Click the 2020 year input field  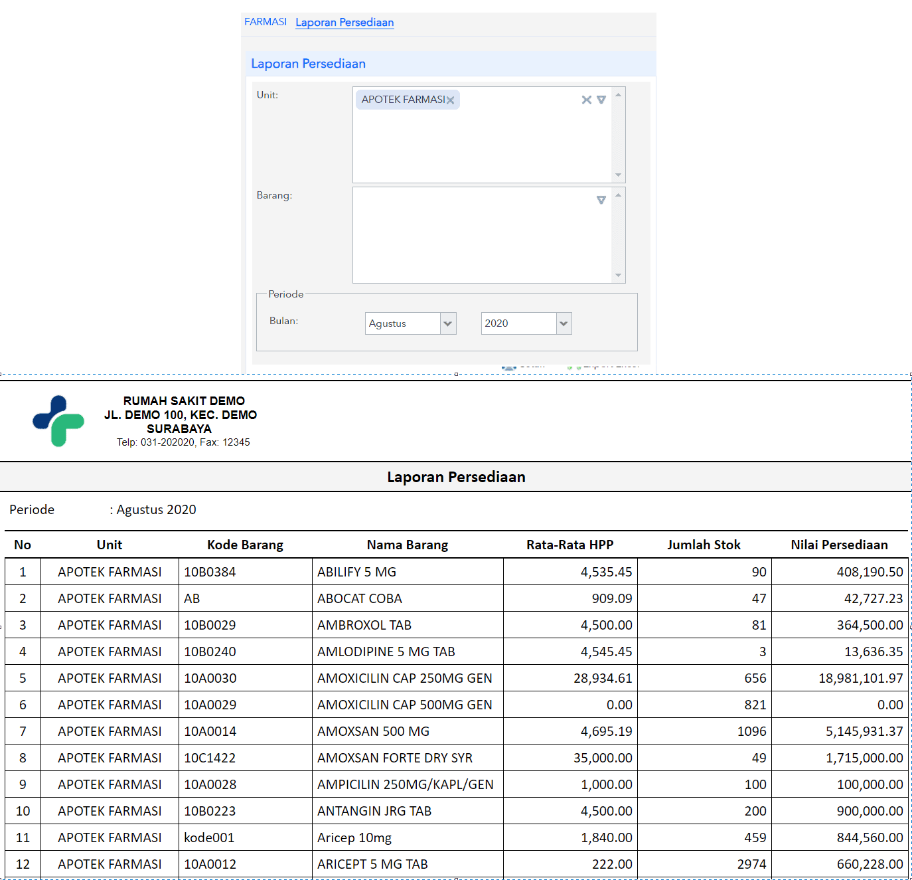pos(519,323)
